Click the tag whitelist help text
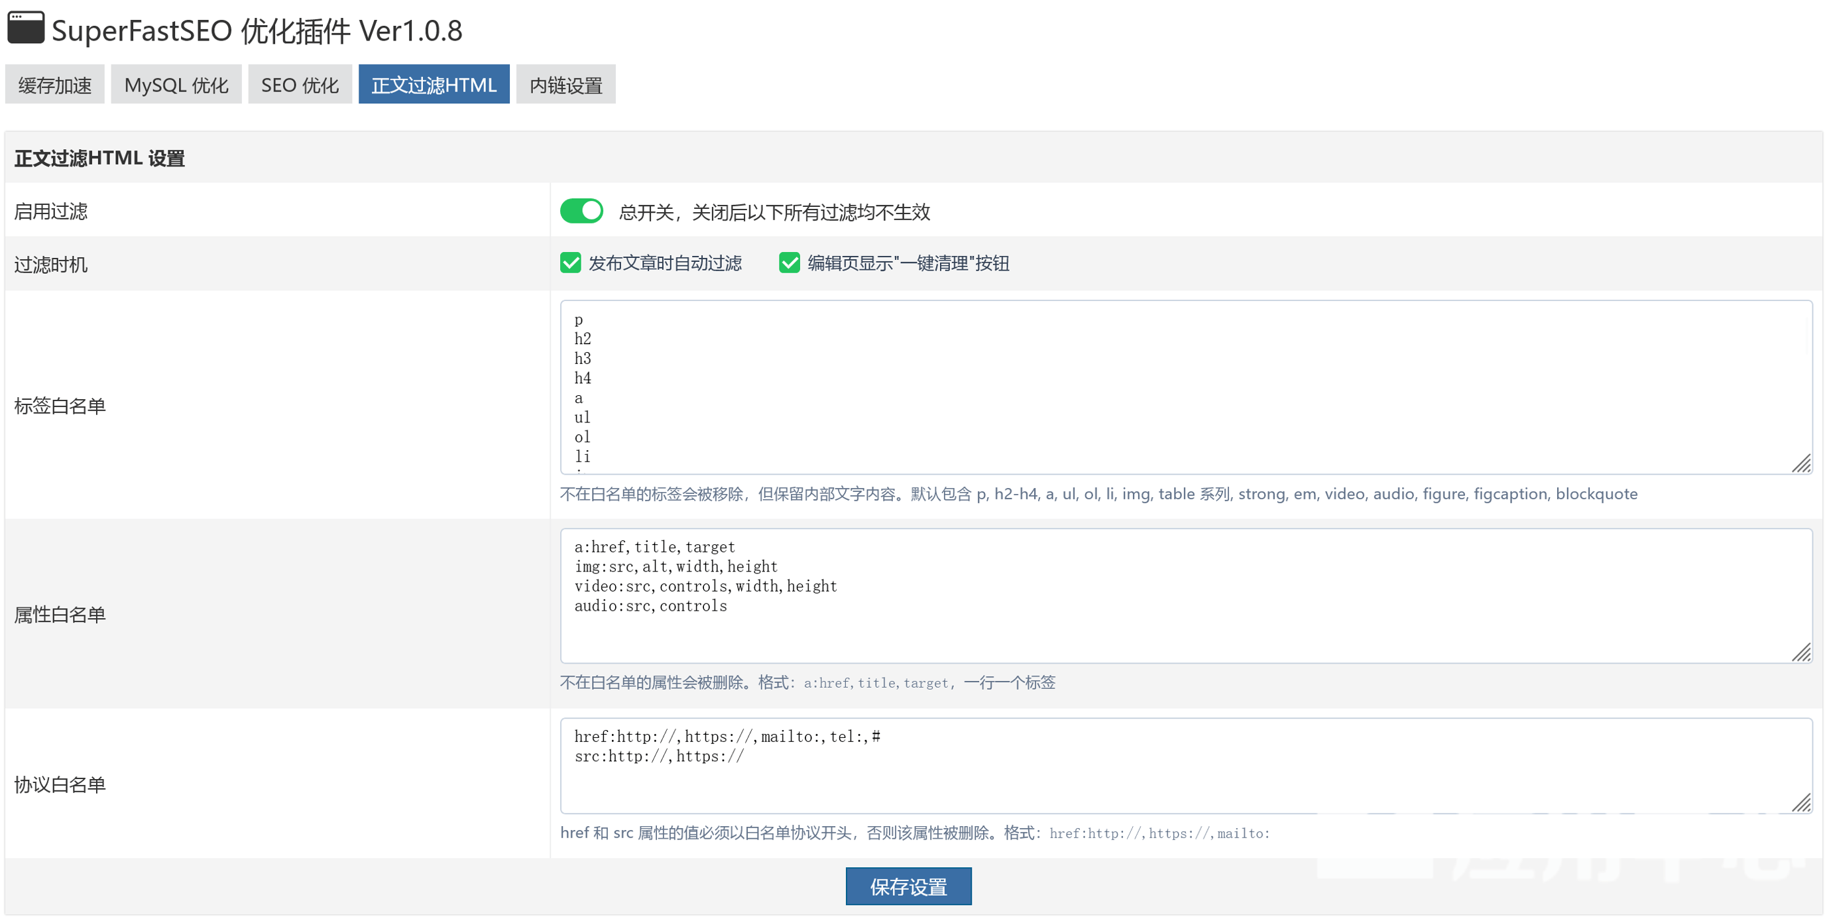 [x=1099, y=494]
